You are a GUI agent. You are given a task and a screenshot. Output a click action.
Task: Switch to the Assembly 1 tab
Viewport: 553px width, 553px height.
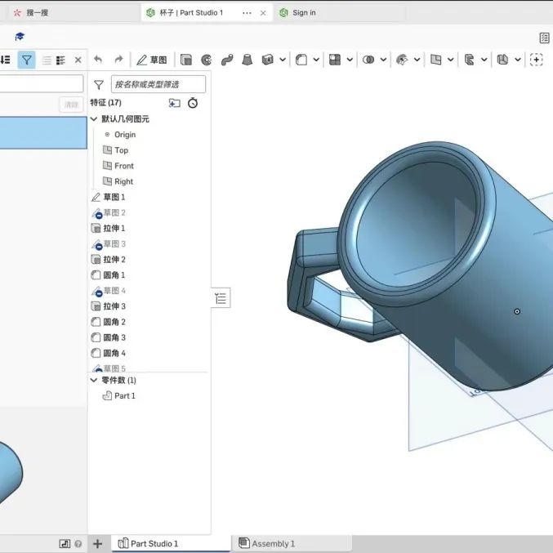(273, 543)
